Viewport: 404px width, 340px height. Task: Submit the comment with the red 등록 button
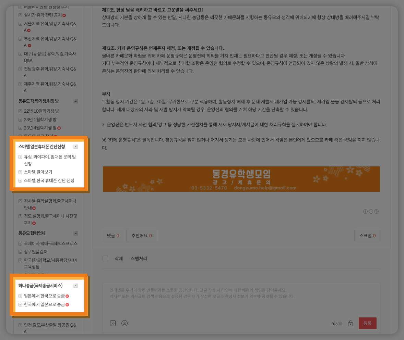tap(367, 323)
